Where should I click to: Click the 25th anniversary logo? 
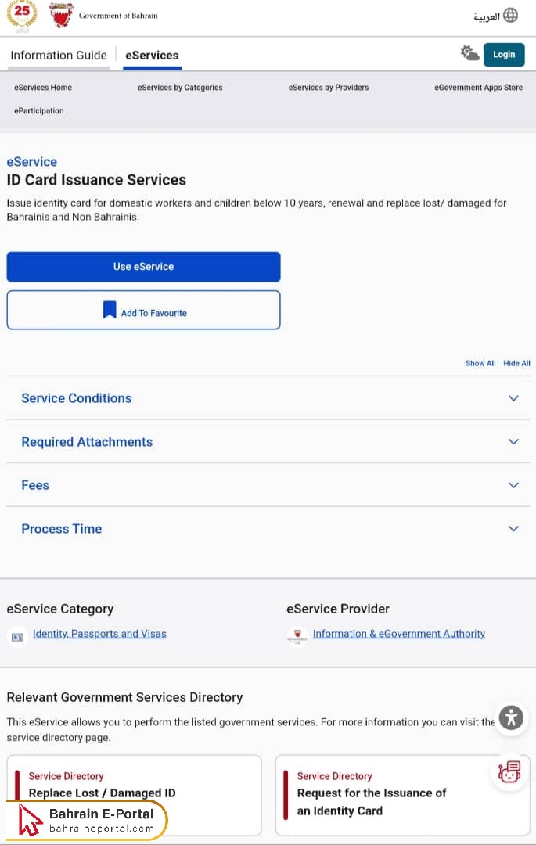21,16
